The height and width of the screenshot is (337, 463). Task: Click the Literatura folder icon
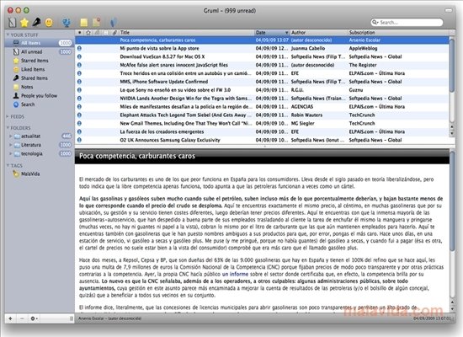tap(17, 145)
